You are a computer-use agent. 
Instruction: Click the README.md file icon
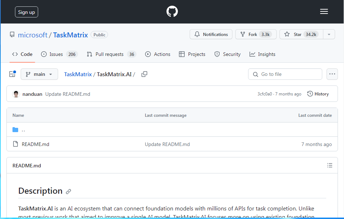click(x=15, y=144)
